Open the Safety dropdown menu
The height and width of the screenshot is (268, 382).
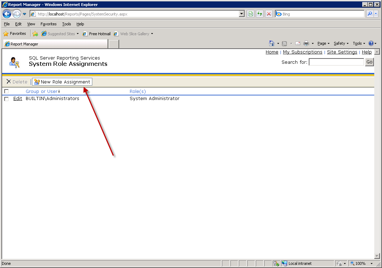click(341, 43)
